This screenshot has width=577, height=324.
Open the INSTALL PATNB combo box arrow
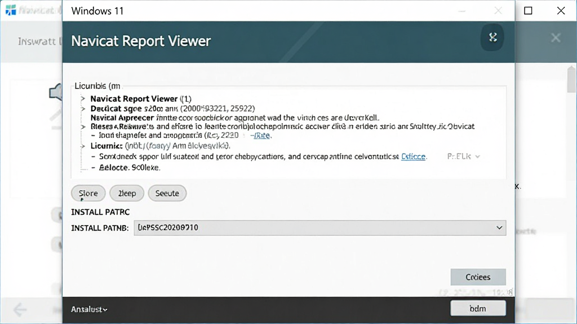(x=499, y=228)
